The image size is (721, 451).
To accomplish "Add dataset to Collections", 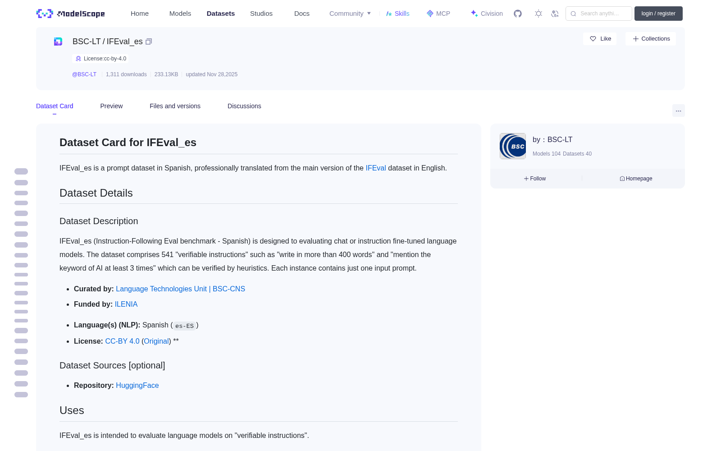I will tap(651, 39).
